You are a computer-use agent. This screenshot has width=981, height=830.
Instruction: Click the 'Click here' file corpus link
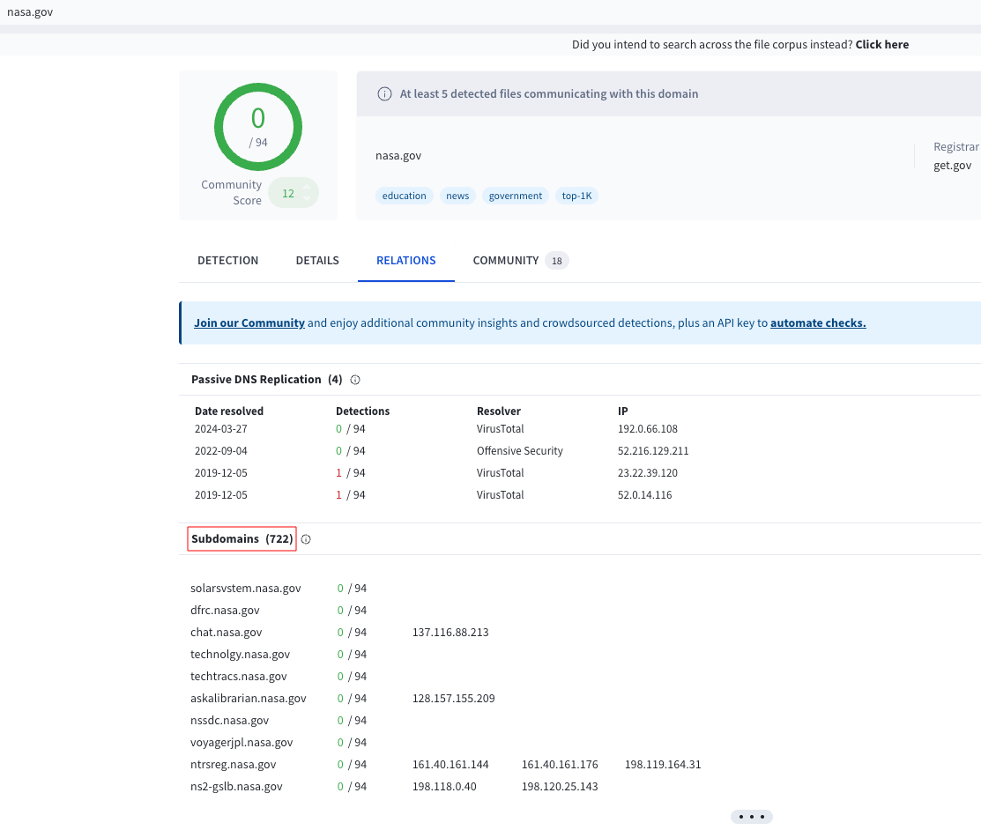[x=881, y=45]
